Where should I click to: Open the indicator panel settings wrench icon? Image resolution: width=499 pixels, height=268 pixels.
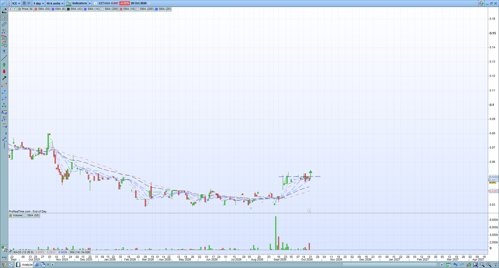[5, 250]
